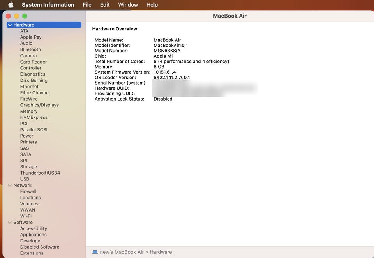
Task: Select the Software category row
Action: [44, 222]
